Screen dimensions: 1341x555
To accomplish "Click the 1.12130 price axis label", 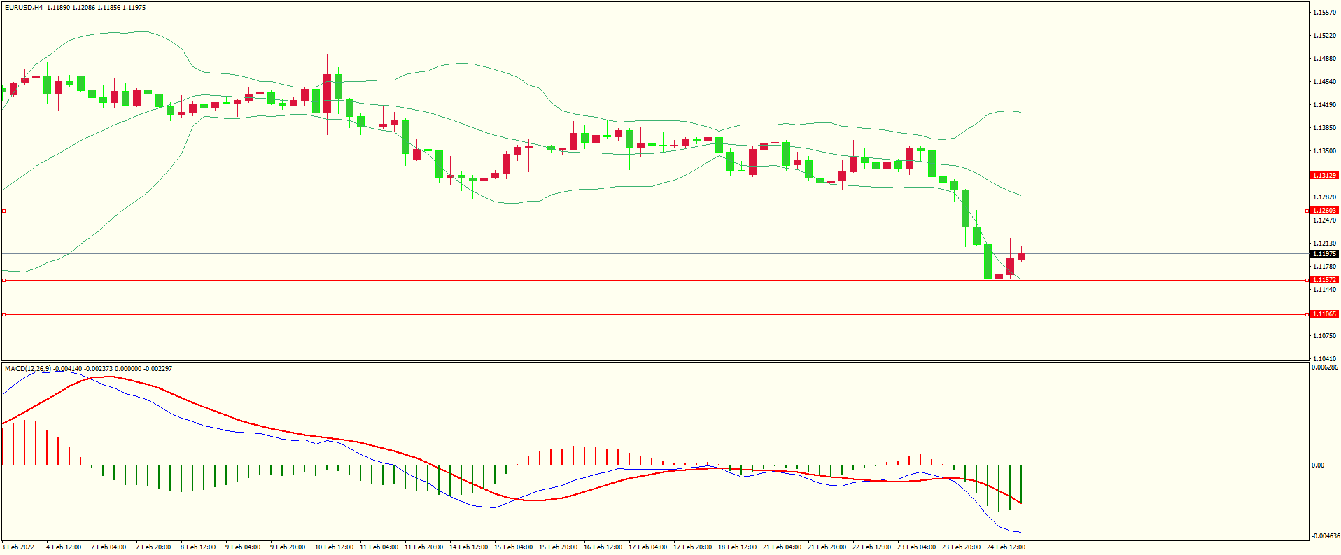I will pyautogui.click(x=1325, y=244).
